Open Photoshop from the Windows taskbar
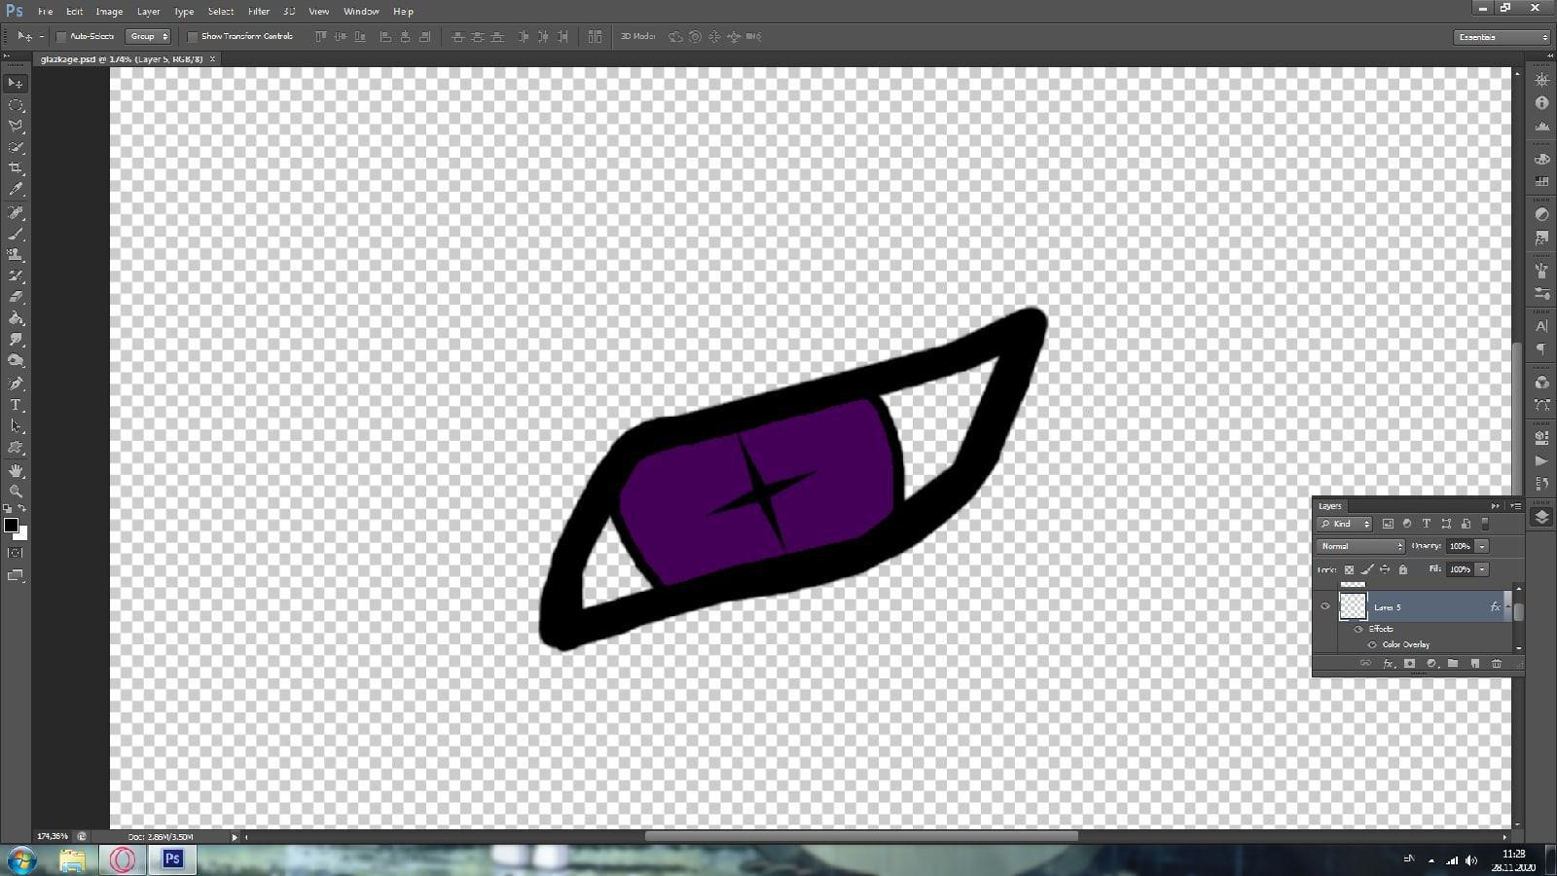The image size is (1557, 876). (x=172, y=859)
